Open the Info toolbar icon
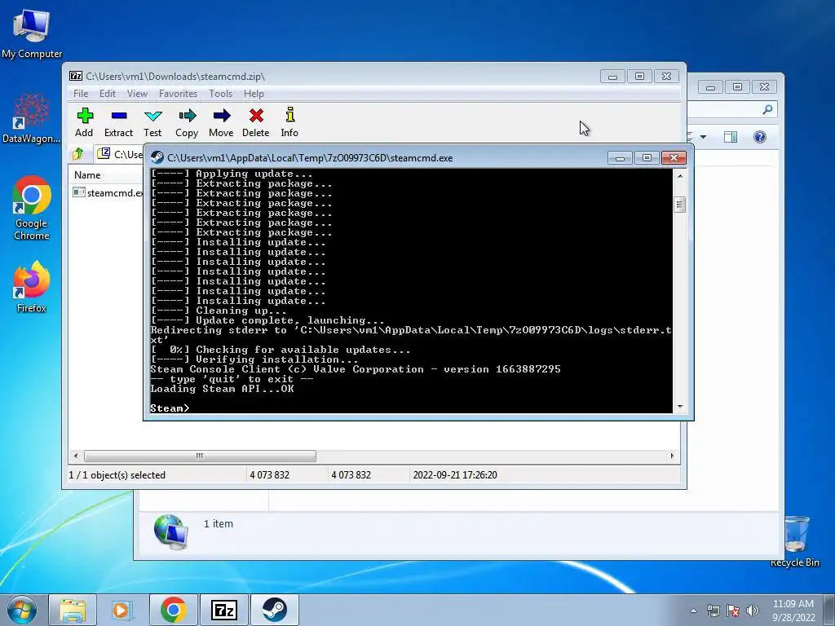Screen dimensions: 835x626 pyautogui.click(x=289, y=122)
